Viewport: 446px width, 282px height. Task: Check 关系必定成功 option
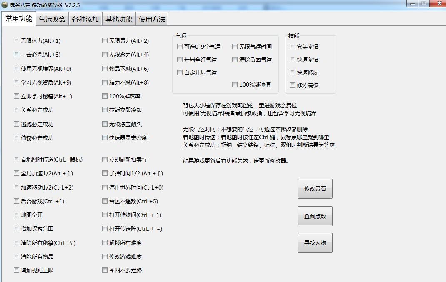[x=17, y=110]
